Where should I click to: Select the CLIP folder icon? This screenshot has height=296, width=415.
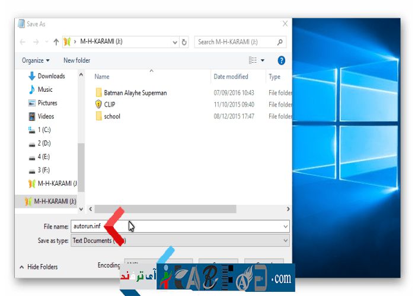click(98, 104)
